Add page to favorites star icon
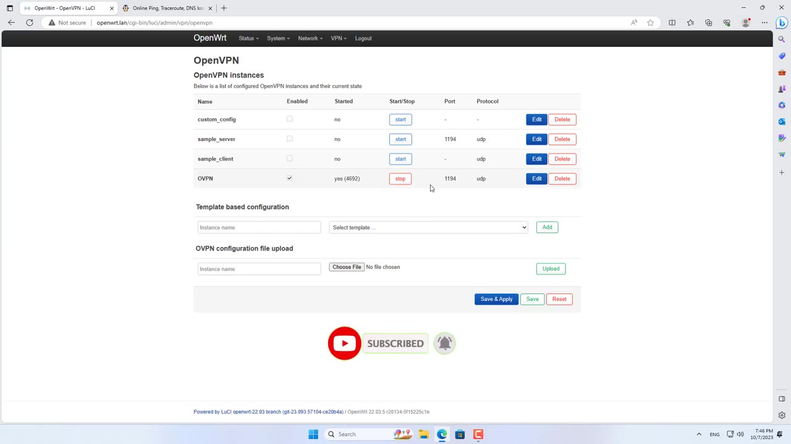Screen dimensions: 791x444 (651, 23)
